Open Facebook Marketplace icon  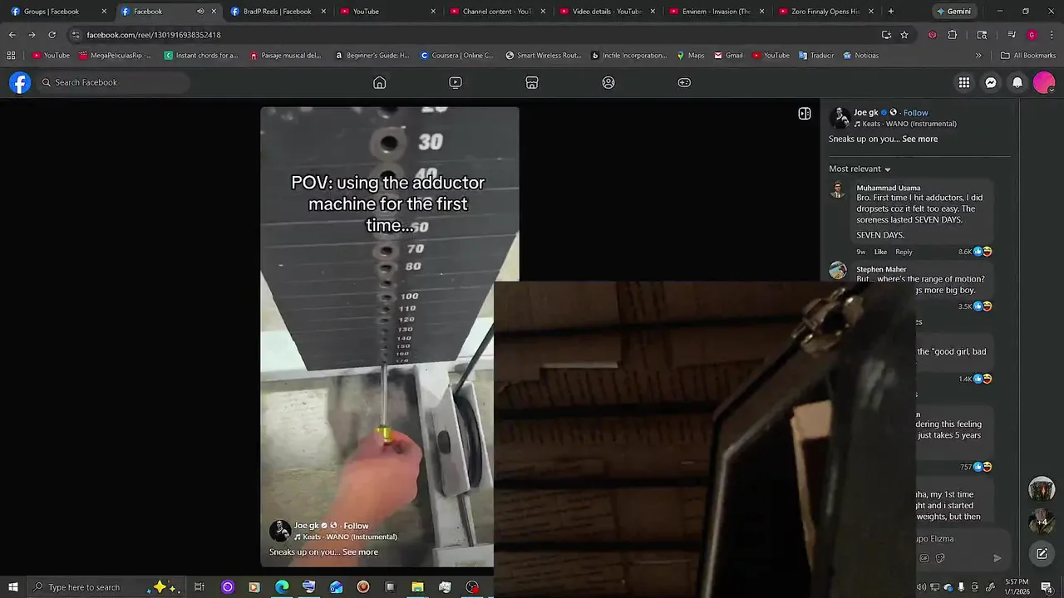pyautogui.click(x=532, y=82)
